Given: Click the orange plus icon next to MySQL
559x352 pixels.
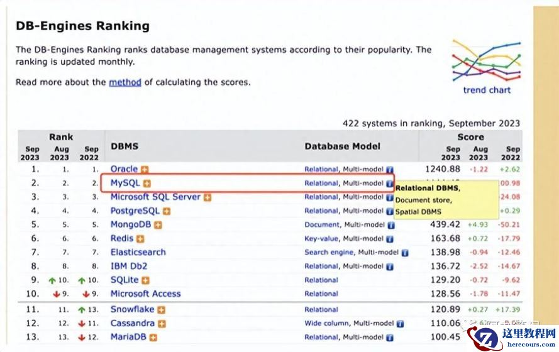Looking at the screenshot, I should point(147,184).
